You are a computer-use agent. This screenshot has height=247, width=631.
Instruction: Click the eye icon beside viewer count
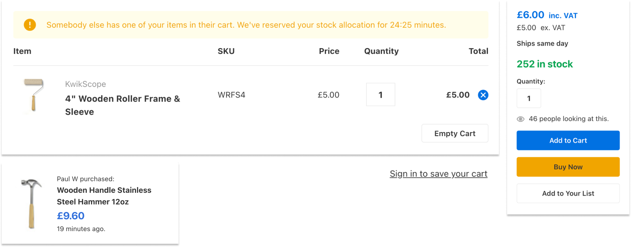pyautogui.click(x=521, y=119)
